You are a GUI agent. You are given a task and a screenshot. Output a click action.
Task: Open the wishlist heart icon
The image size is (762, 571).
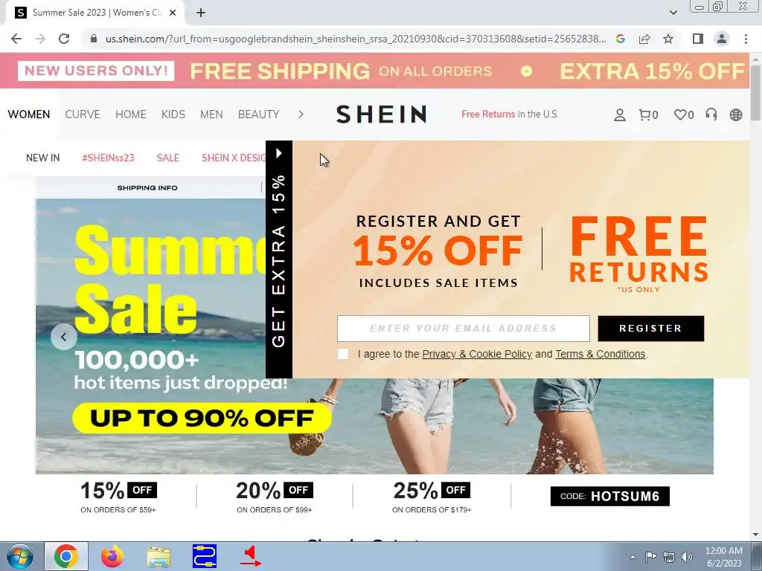684,115
